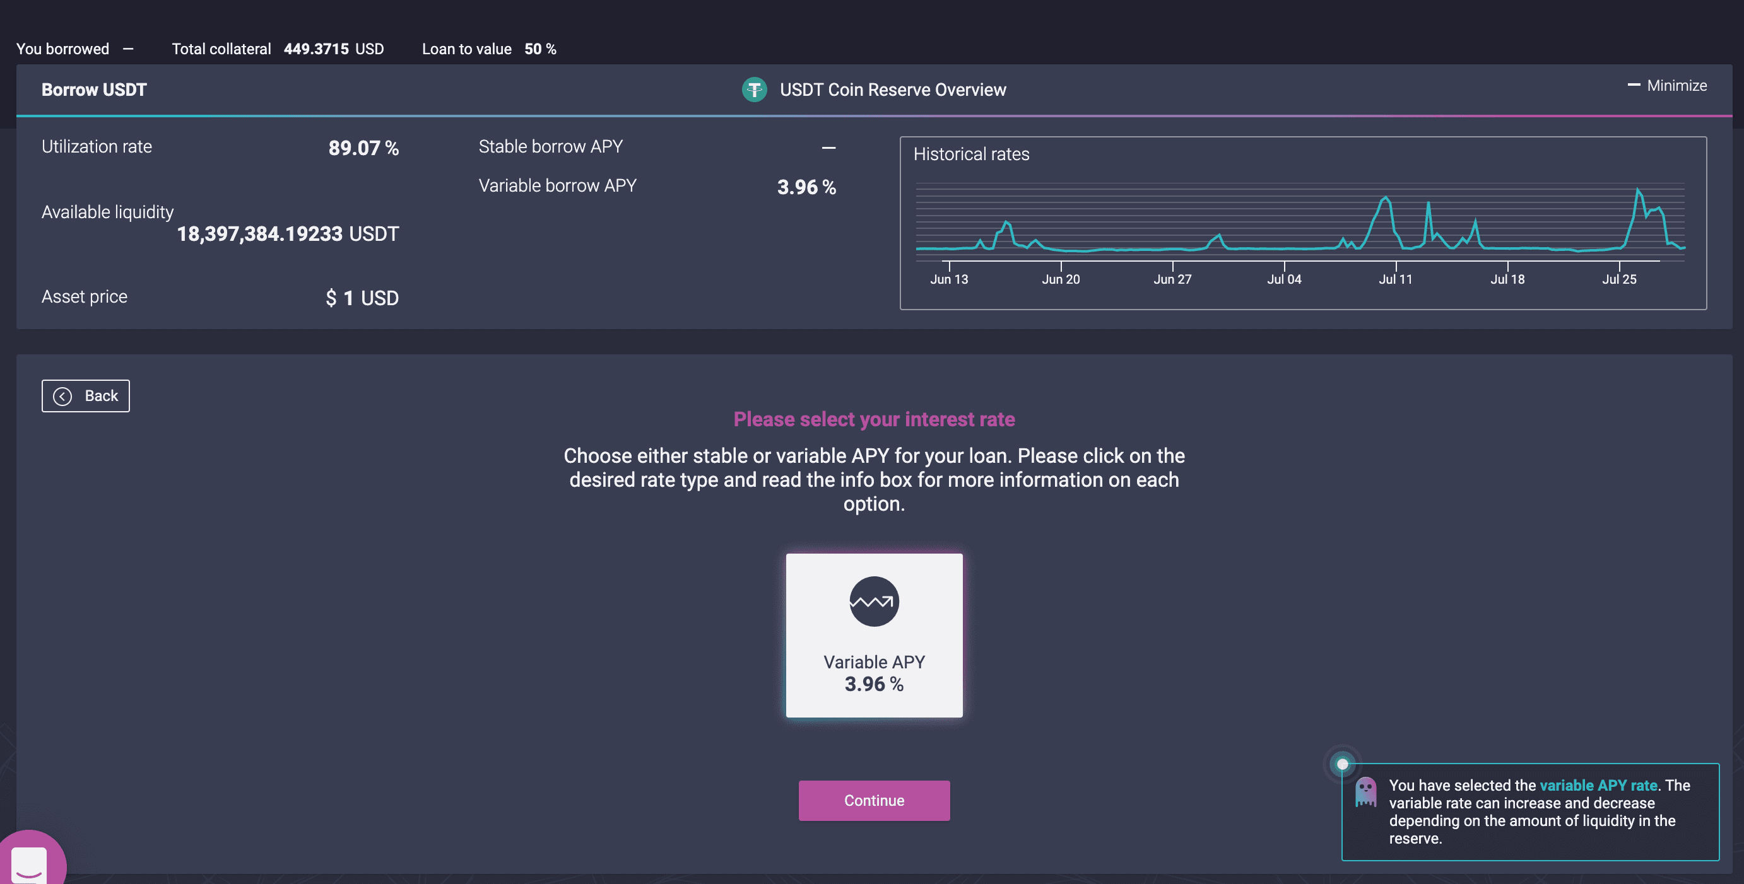Click the Historical rates chart

coord(1302,223)
